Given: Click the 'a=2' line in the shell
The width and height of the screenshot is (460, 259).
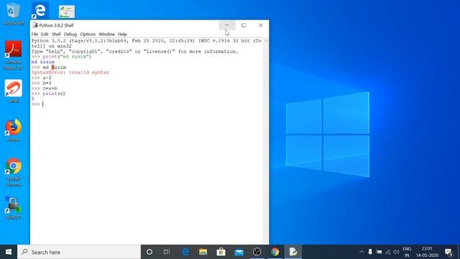Looking at the screenshot, I should tap(42, 78).
